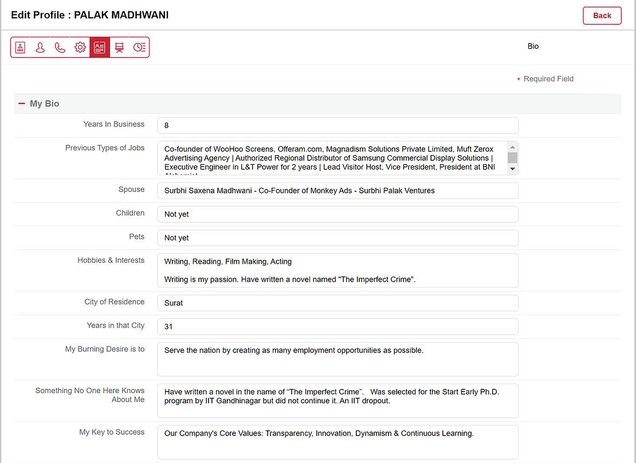Edit the Hobbies & Interests text area
Image resolution: width=636 pixels, height=463 pixels.
click(337, 270)
